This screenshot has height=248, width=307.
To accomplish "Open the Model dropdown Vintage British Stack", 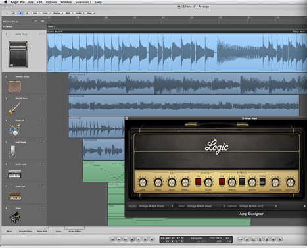I will point(156,206).
